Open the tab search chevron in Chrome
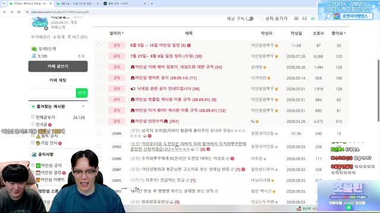Image resolution: width=380 pixels, height=213 pixels. [4, 4]
